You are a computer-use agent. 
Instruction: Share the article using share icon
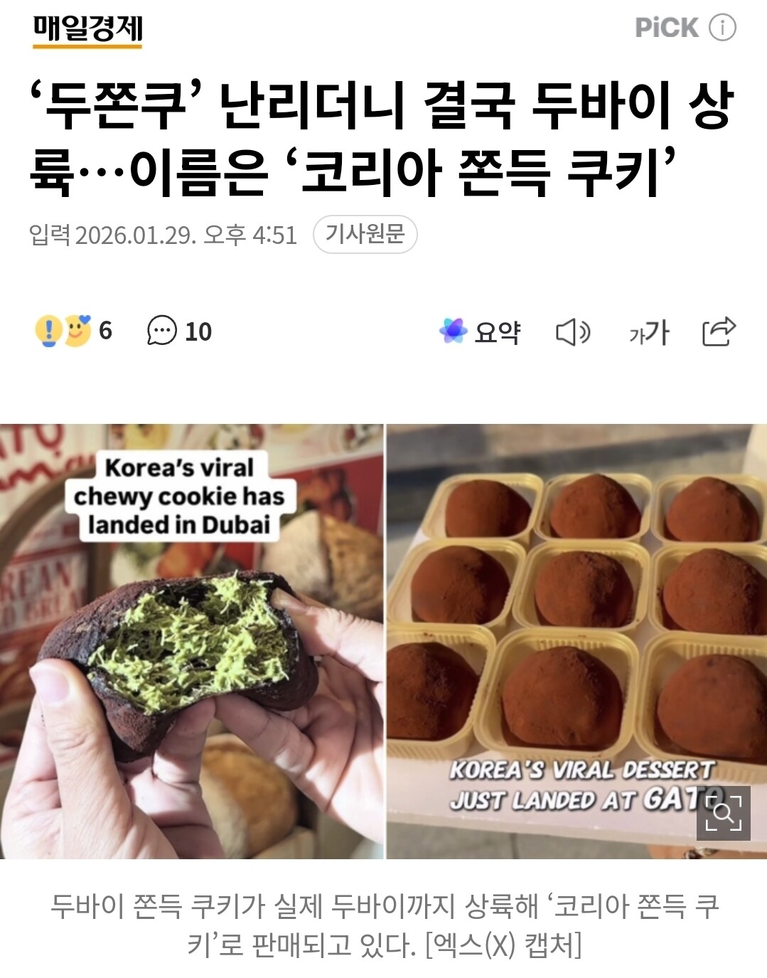click(x=719, y=331)
